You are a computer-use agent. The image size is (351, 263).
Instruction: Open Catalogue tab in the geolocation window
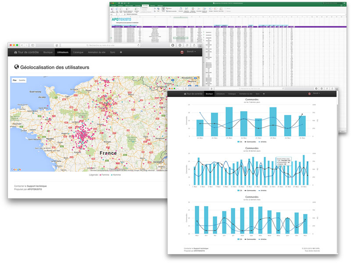[x=78, y=52]
